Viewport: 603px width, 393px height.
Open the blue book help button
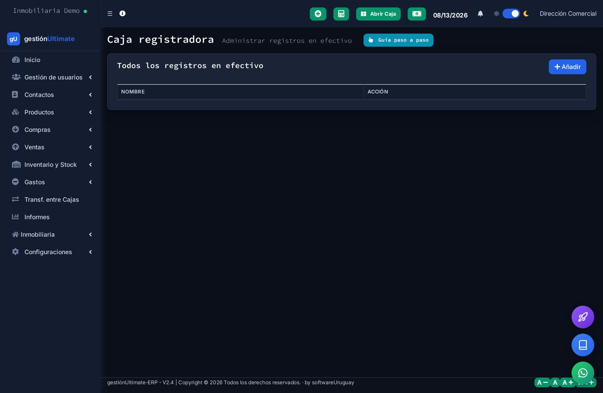[583, 345]
